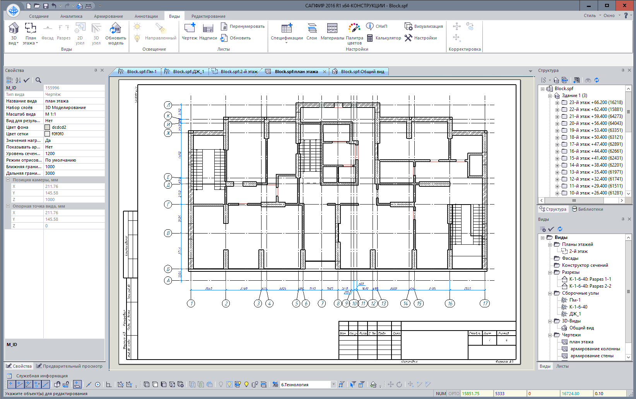The width and height of the screenshot is (636, 399).
Task: Open the Block.spf:Общий вид document tab
Action: pyautogui.click(x=362, y=72)
